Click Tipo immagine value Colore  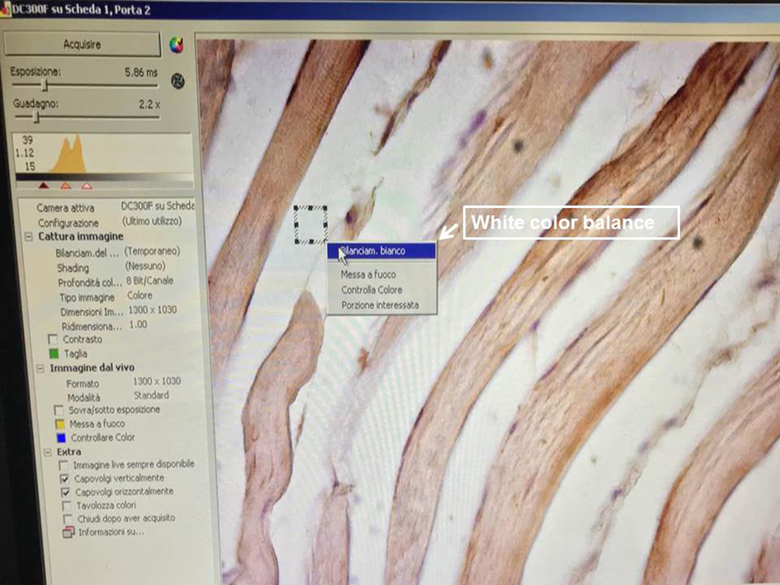tap(139, 295)
